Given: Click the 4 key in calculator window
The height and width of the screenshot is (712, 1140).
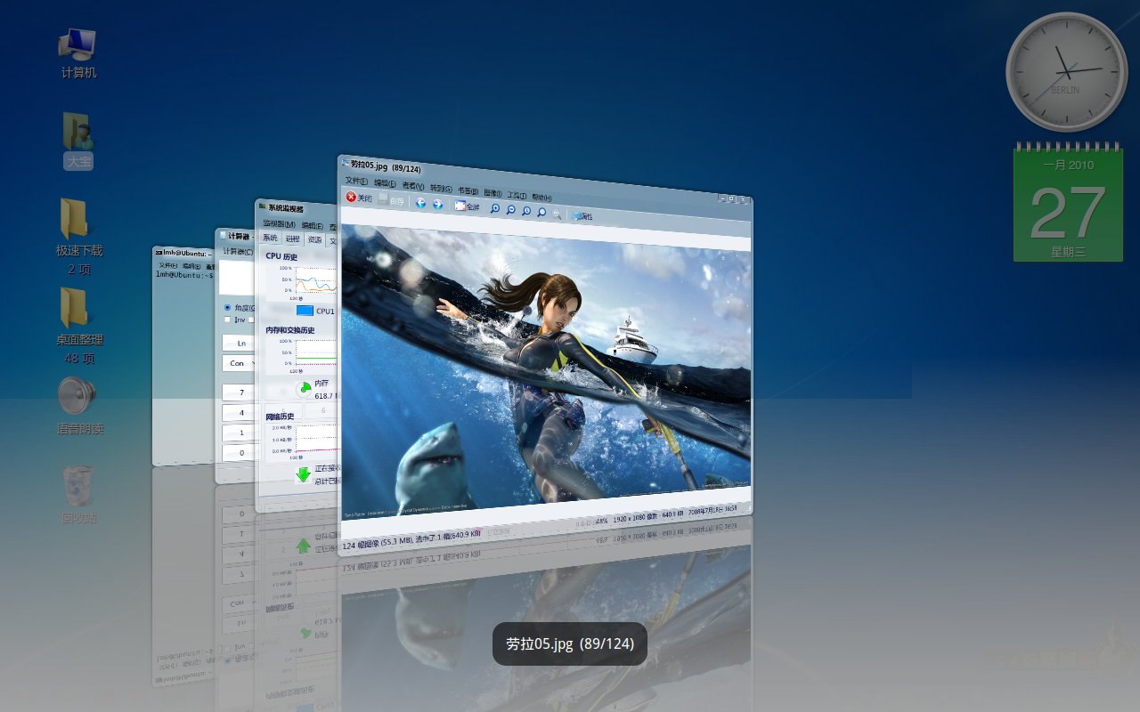Looking at the screenshot, I should 240,413.
